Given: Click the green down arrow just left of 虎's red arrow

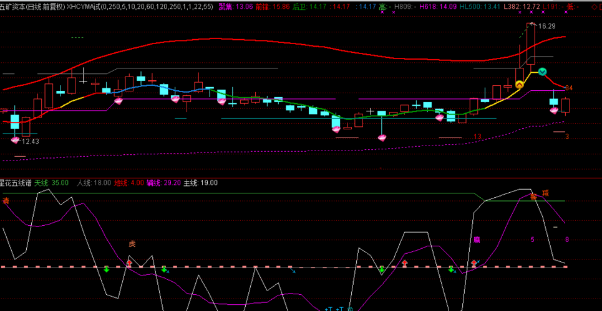Looking at the screenshot, I should click(106, 269).
